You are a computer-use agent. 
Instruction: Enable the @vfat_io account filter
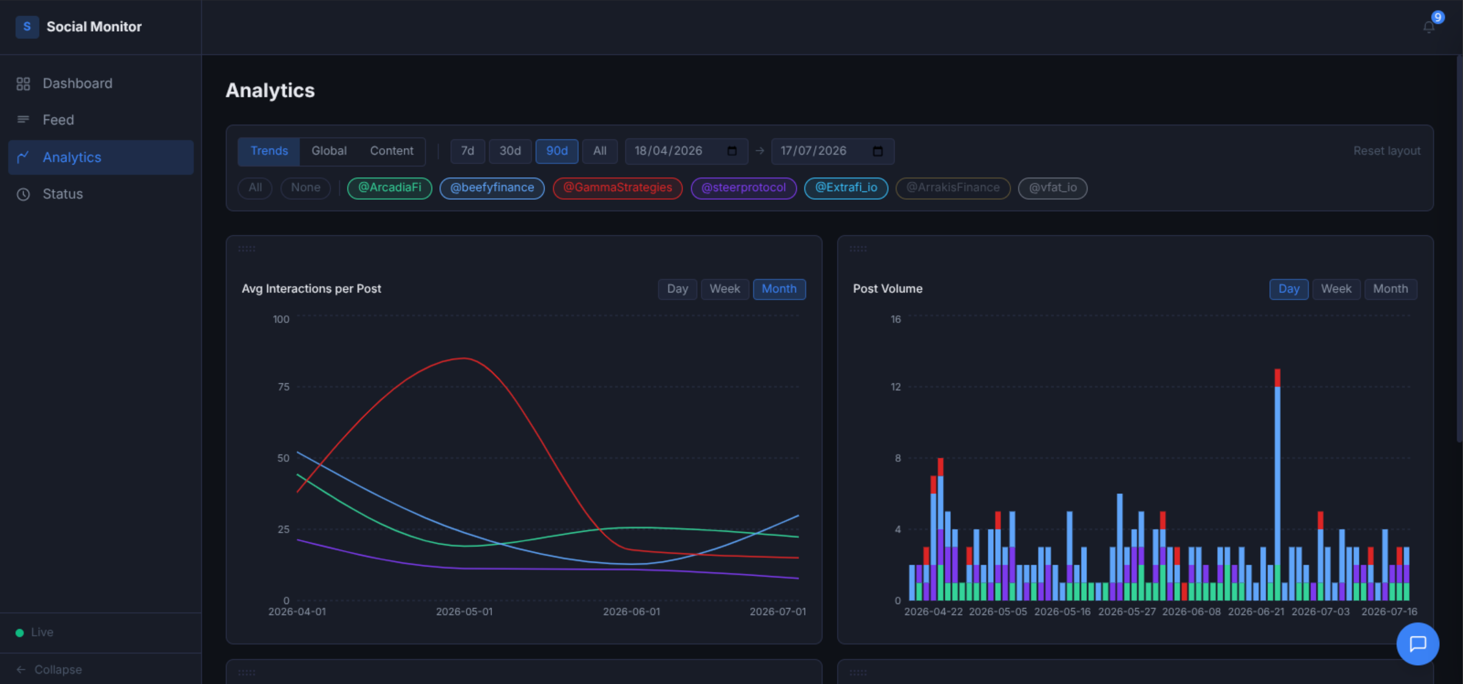pos(1052,188)
